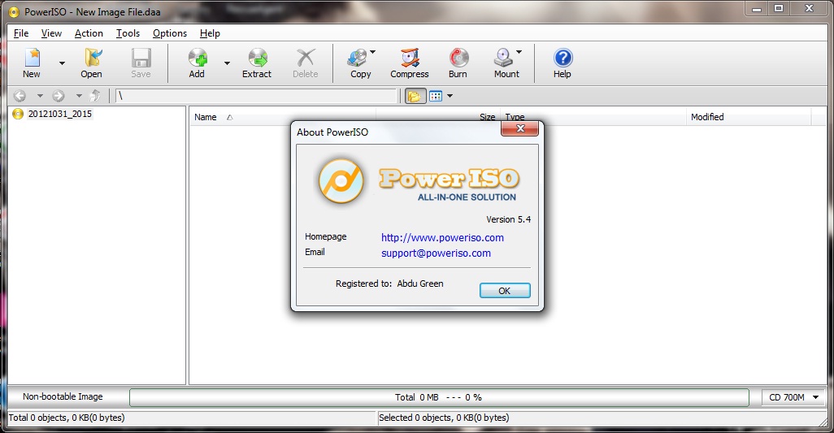
Task: Open the http://www.poweriso.com homepage link
Action: (x=442, y=237)
